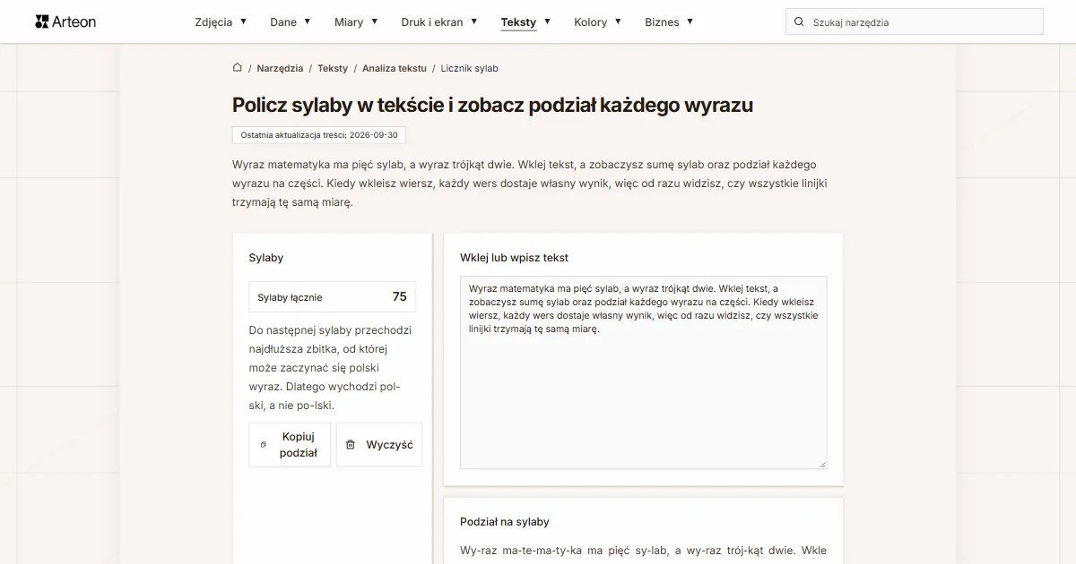Click the Podział na sylaby heading
The width and height of the screenshot is (1076, 564).
coord(505,521)
